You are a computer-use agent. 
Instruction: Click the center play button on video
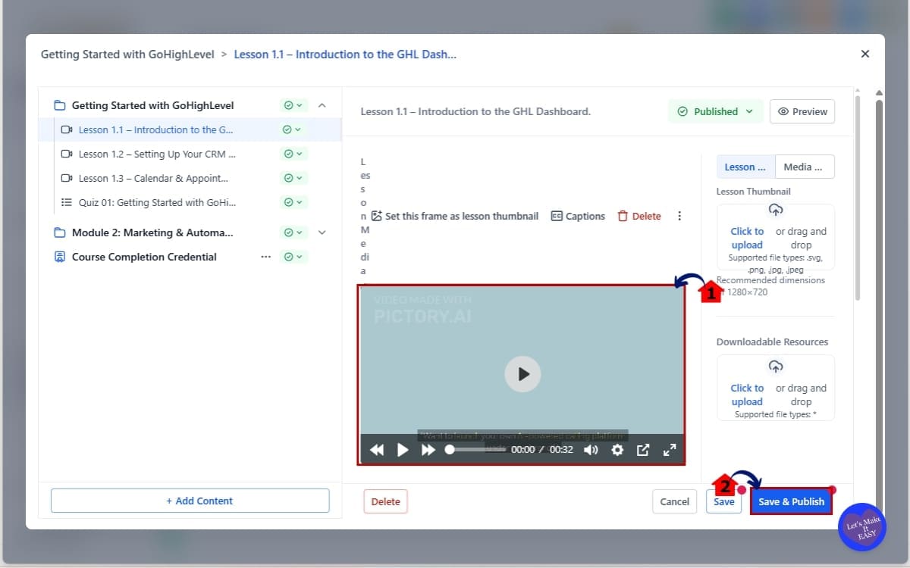click(522, 373)
